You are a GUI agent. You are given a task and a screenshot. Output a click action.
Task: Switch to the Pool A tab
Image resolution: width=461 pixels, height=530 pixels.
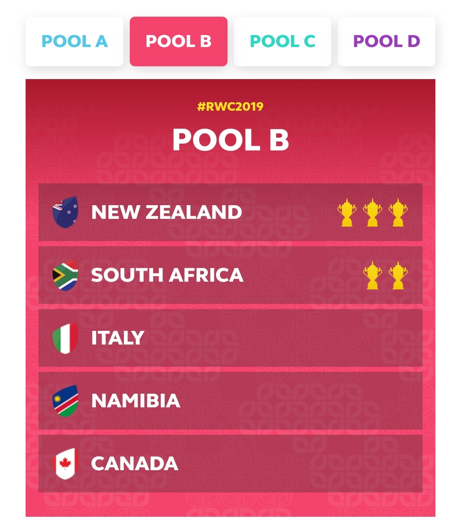pyautogui.click(x=74, y=41)
